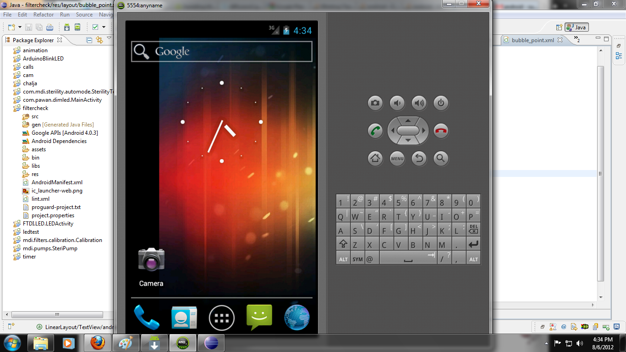Select the res folder in Package Explorer
Viewport: 626px width, 352px height.
(x=35, y=174)
